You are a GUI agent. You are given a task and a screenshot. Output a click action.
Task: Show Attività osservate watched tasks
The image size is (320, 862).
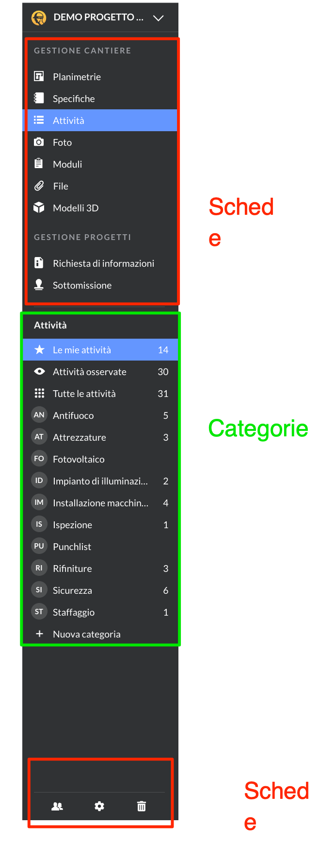(100, 372)
